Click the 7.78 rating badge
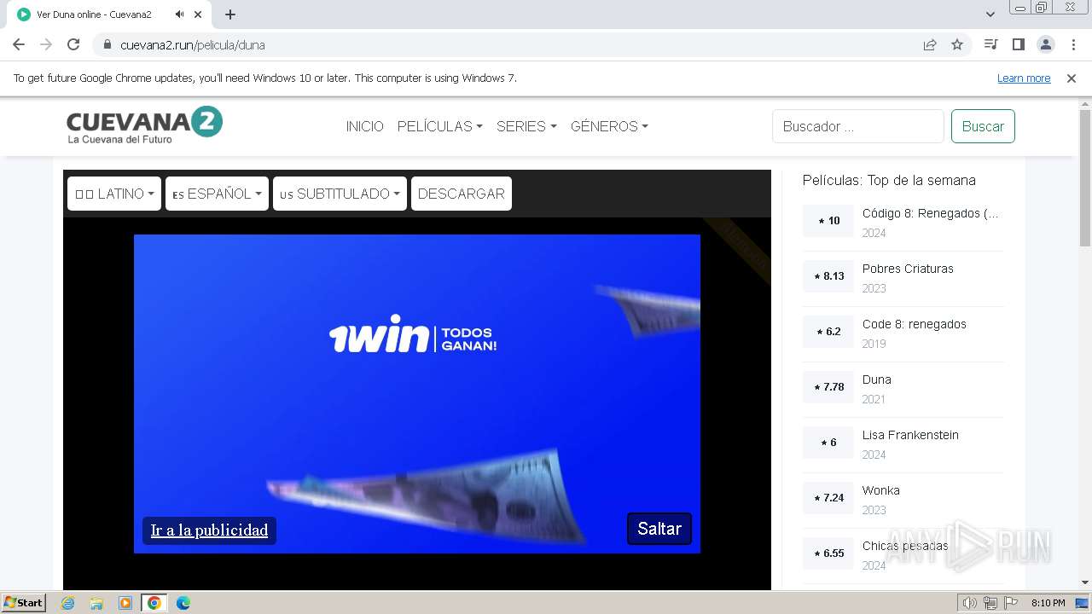The width and height of the screenshot is (1092, 614). click(x=828, y=387)
